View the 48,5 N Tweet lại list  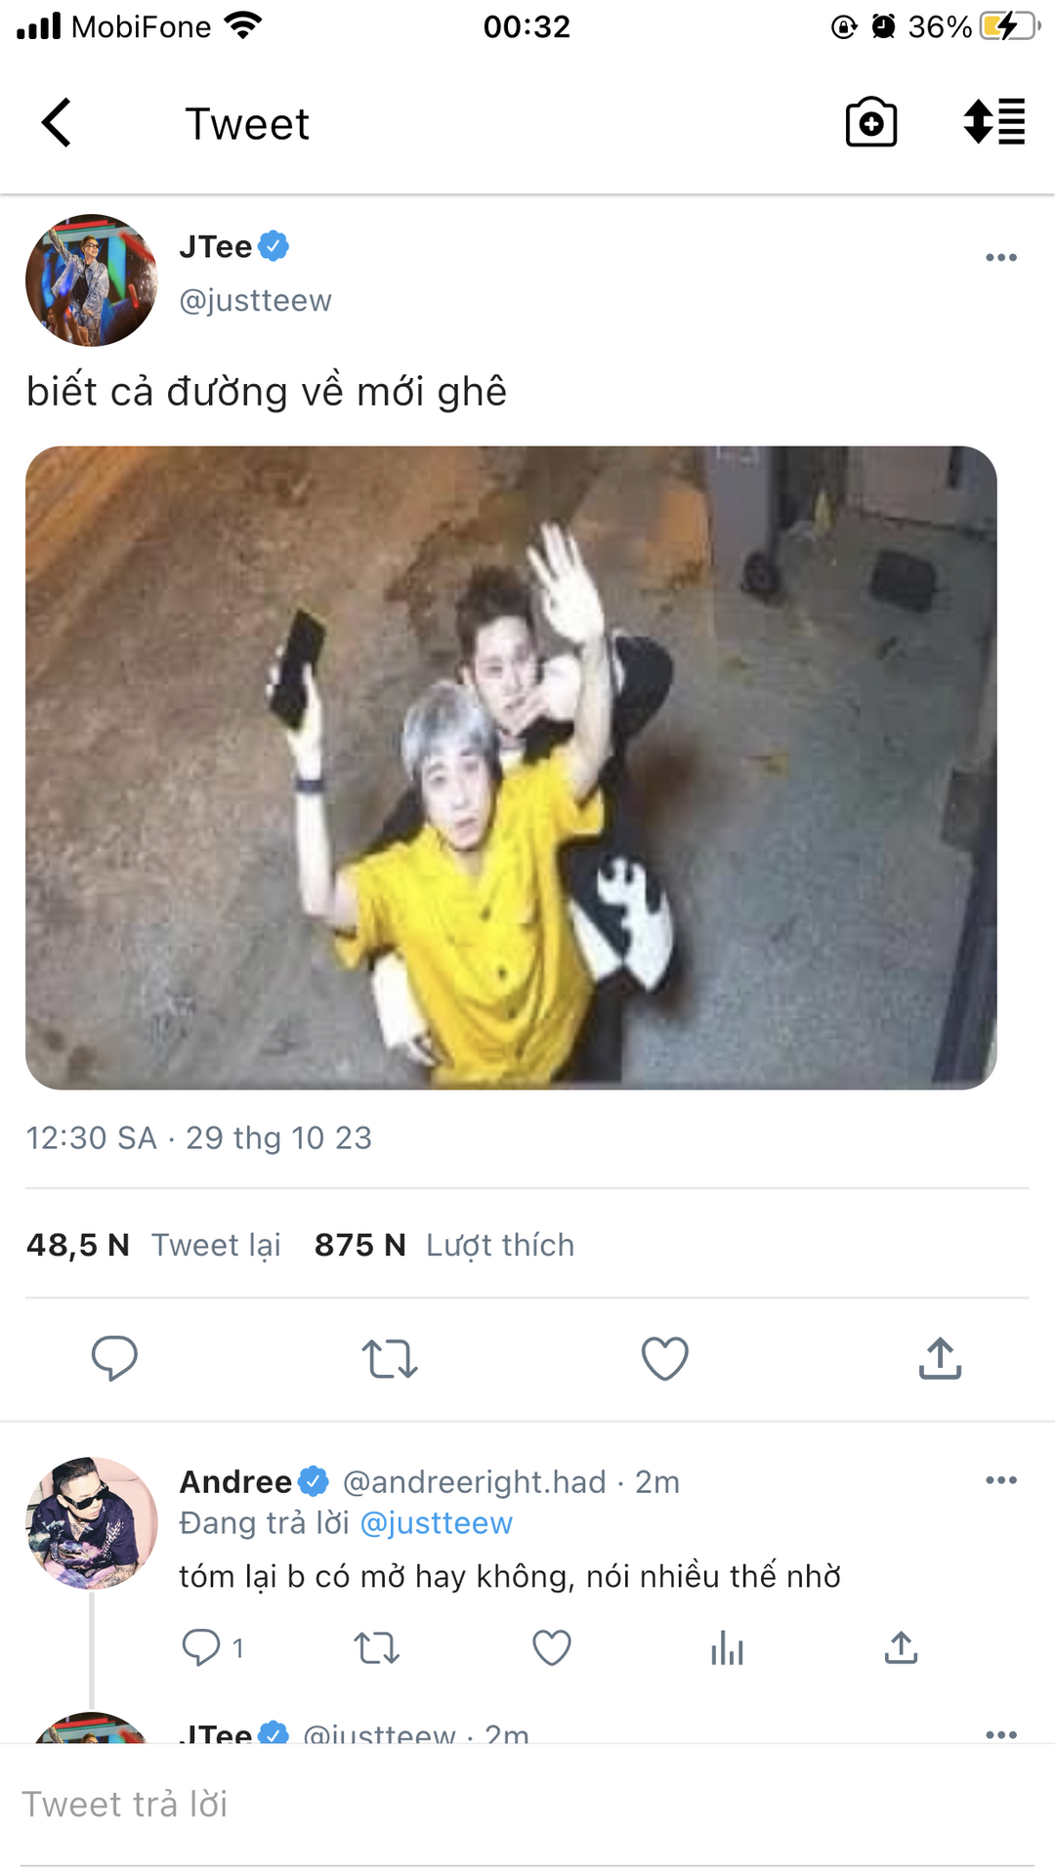point(153,1245)
